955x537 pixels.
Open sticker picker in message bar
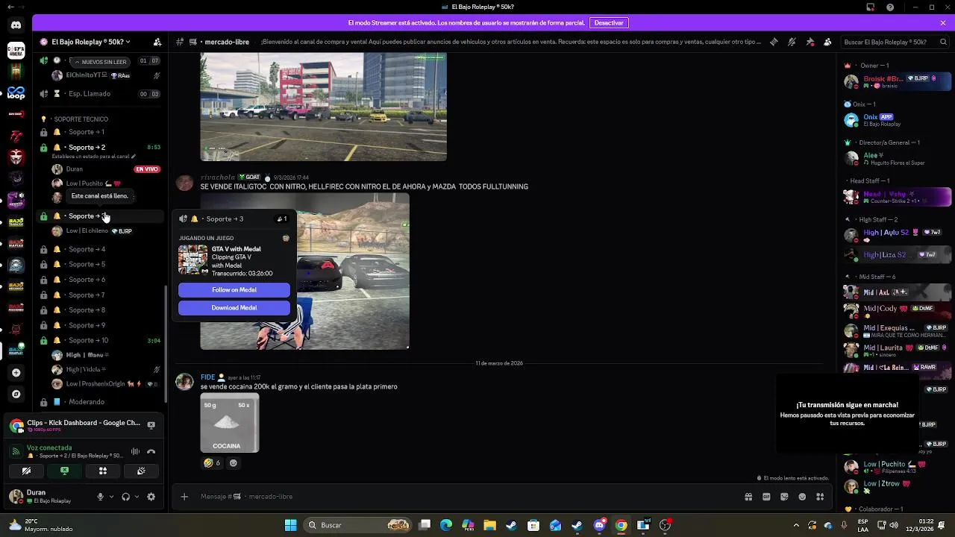tap(784, 497)
